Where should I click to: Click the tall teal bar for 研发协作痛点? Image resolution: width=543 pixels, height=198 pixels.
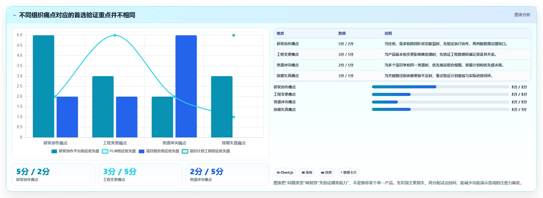click(x=43, y=86)
